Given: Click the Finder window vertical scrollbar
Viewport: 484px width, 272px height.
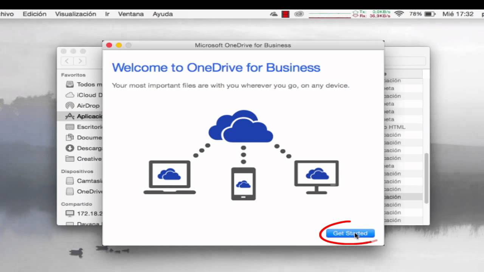Looking at the screenshot, I should pyautogui.click(x=427, y=178).
